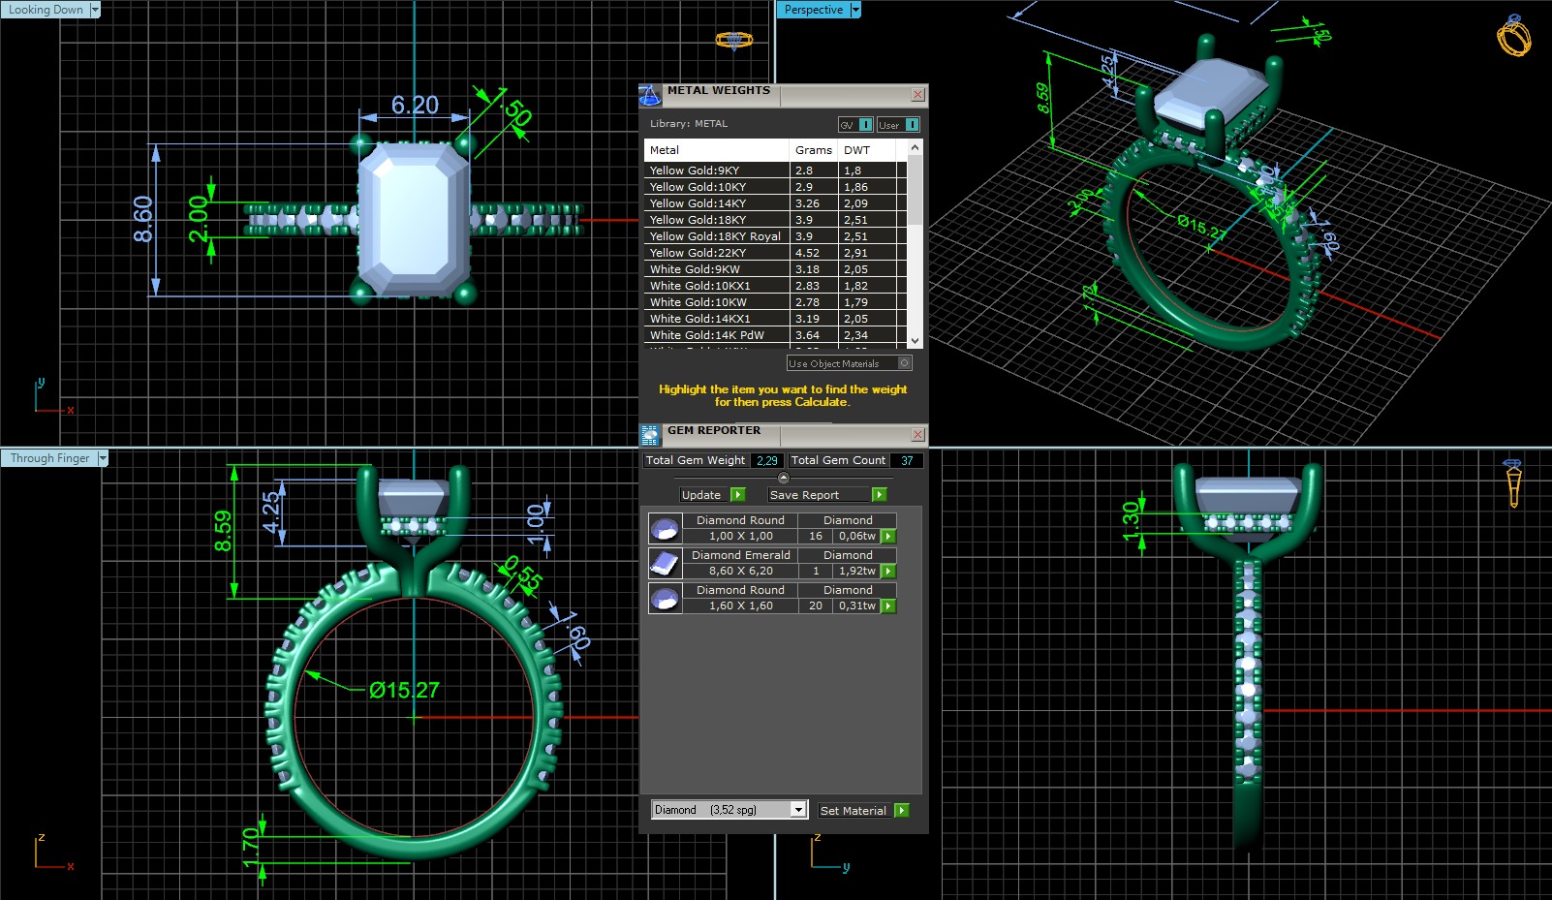1552x900 pixels.
Task: Click the Perspective viewport label
Action: pyautogui.click(x=814, y=10)
